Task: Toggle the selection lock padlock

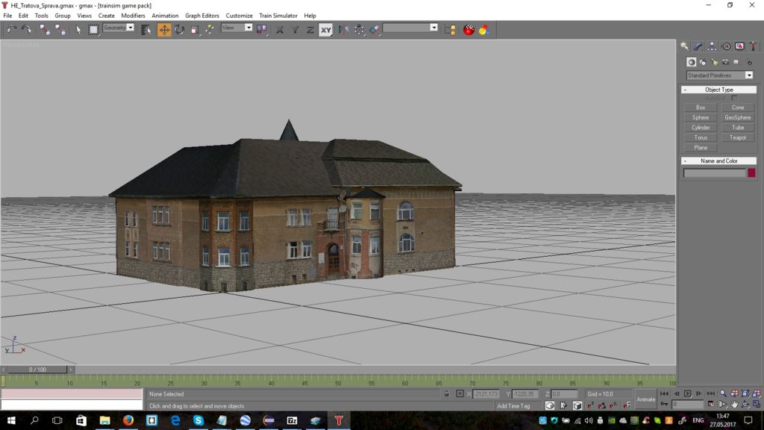Action: click(447, 393)
